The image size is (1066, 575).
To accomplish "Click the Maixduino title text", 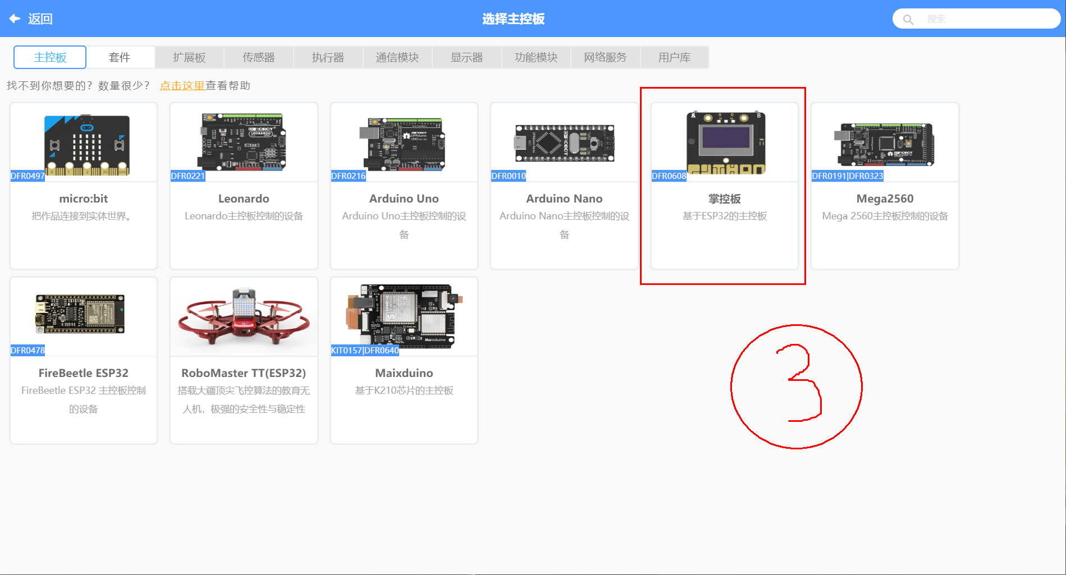I will [x=404, y=373].
